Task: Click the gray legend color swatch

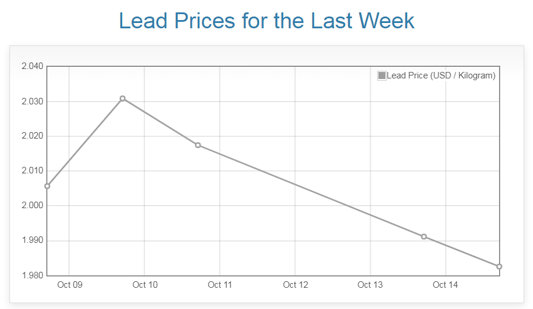Action: click(381, 75)
